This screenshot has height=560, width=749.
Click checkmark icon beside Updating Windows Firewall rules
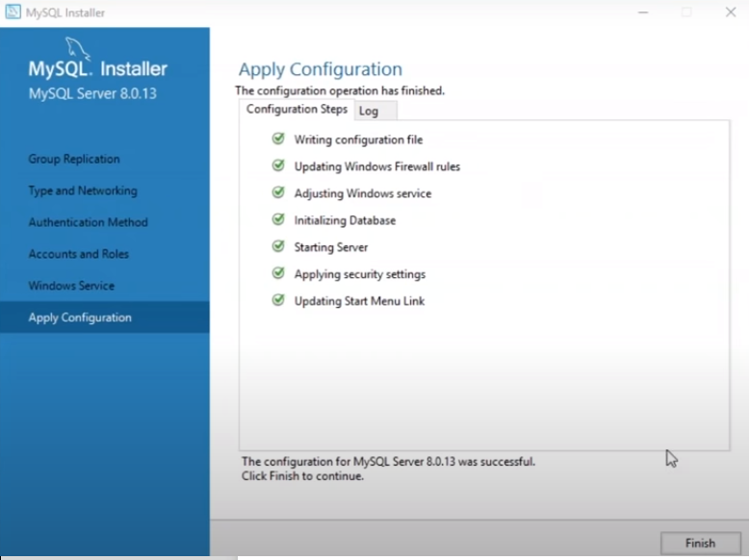pos(278,165)
